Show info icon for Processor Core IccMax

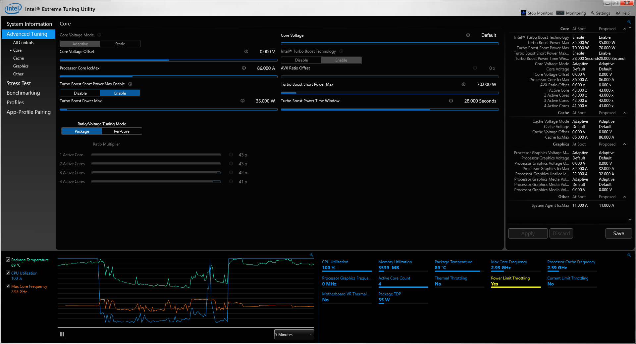pyautogui.click(x=244, y=68)
